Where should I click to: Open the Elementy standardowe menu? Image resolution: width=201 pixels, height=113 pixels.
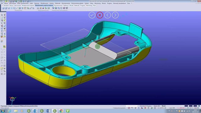pyautogui.click(x=119, y=3)
